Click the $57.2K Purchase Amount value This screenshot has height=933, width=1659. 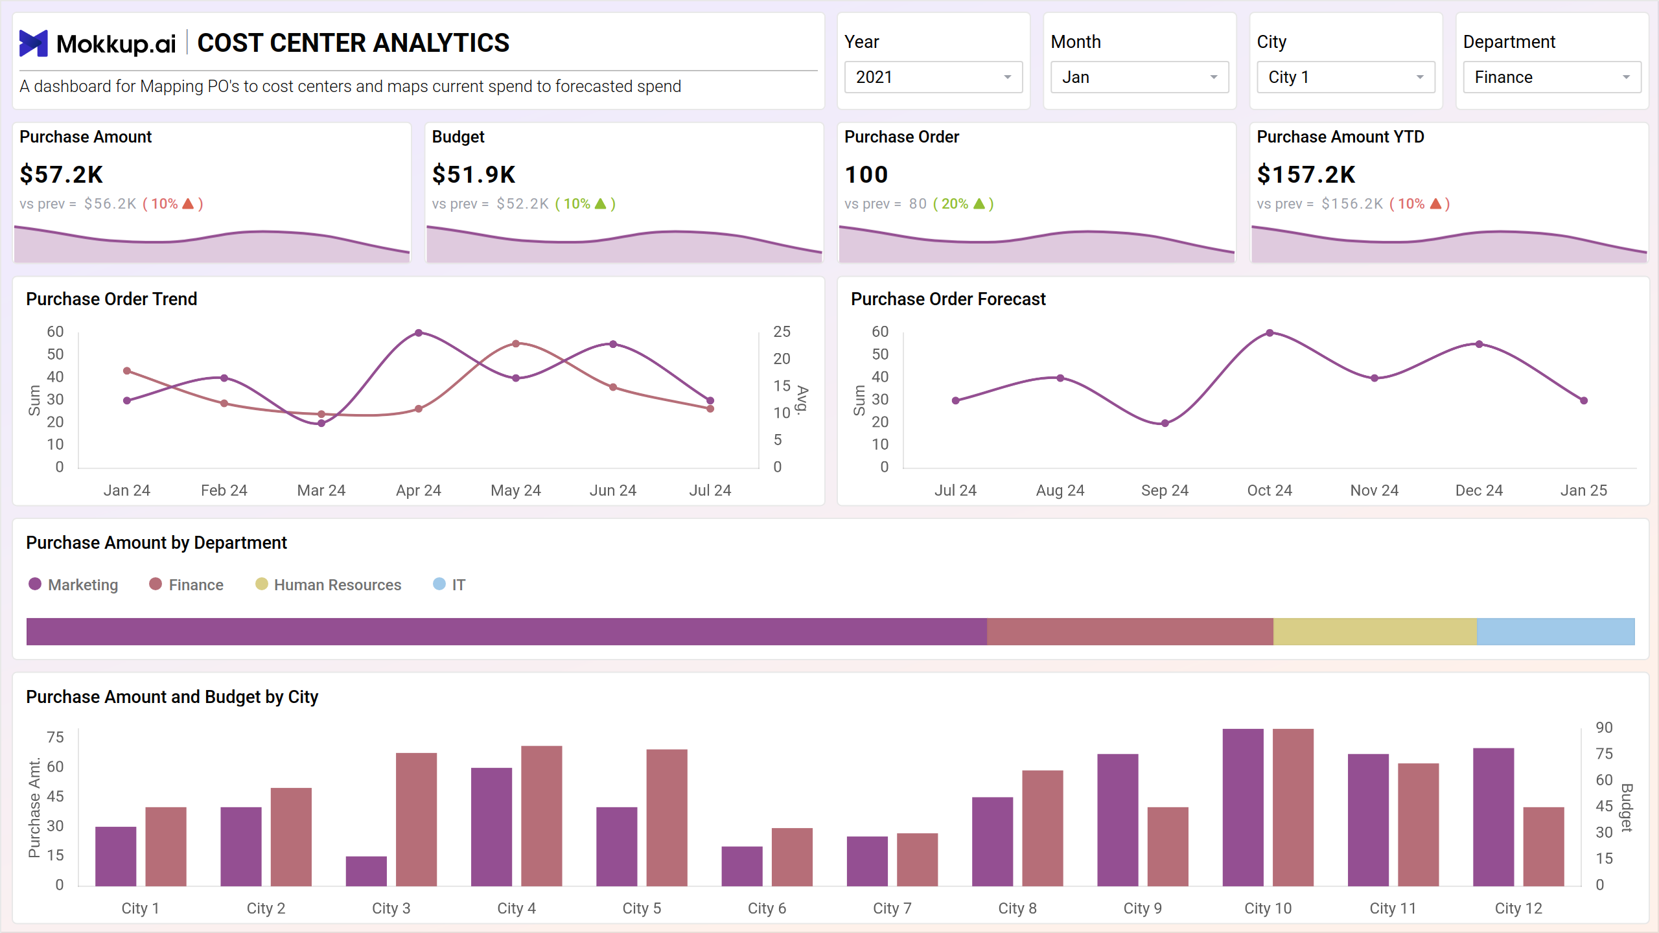coord(62,174)
